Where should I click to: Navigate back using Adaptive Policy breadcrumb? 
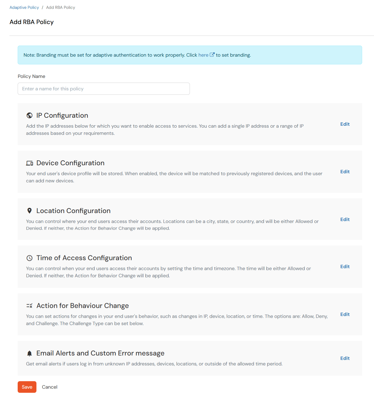(24, 7)
